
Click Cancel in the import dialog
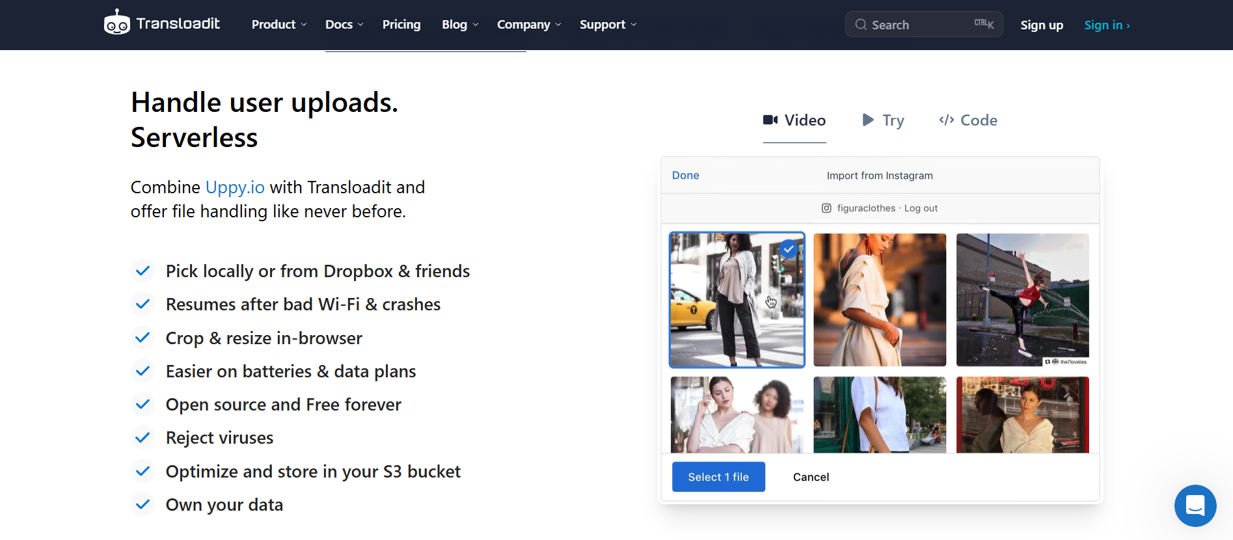coord(811,477)
